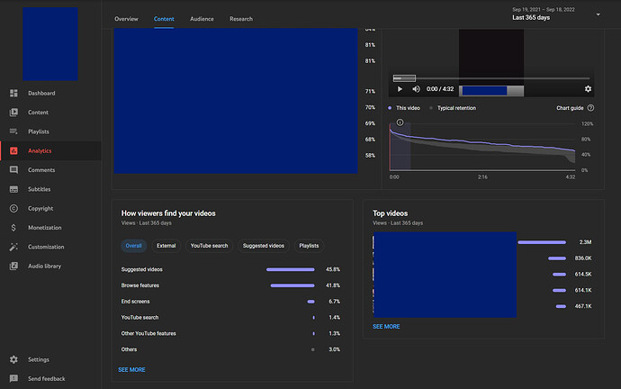Select the Suggested videos filter chip

pyautogui.click(x=264, y=246)
